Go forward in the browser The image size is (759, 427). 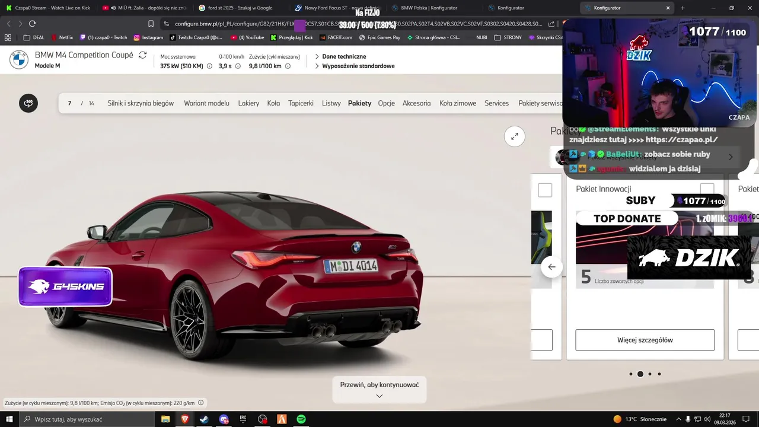pyautogui.click(x=20, y=24)
